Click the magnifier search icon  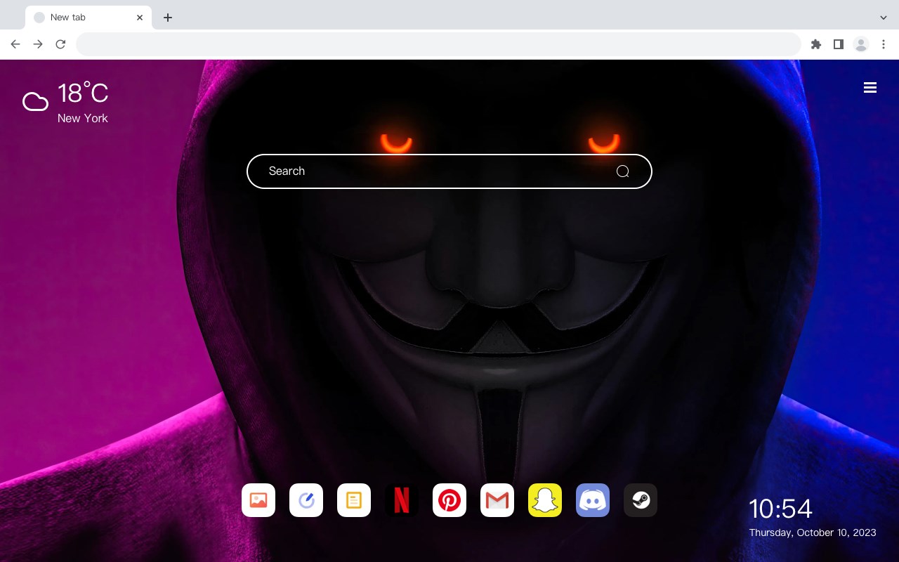coord(622,171)
